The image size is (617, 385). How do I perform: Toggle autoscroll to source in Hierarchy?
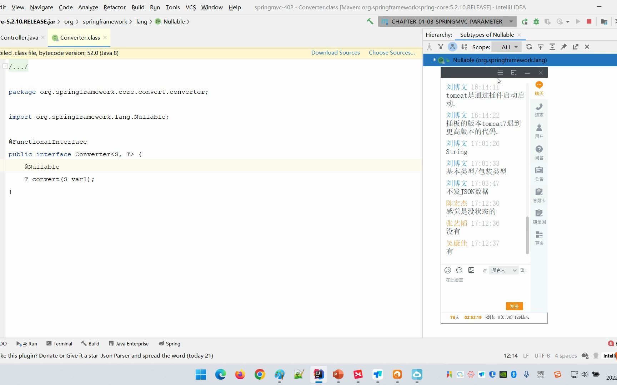point(541,47)
